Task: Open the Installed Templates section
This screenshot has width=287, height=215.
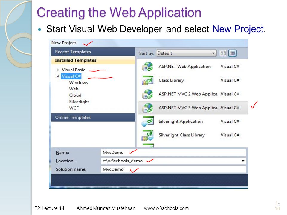Action: click(93, 60)
